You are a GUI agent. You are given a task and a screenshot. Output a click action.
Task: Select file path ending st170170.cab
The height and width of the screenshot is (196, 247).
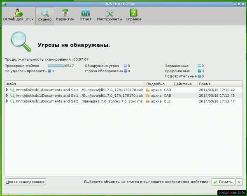(79, 90)
